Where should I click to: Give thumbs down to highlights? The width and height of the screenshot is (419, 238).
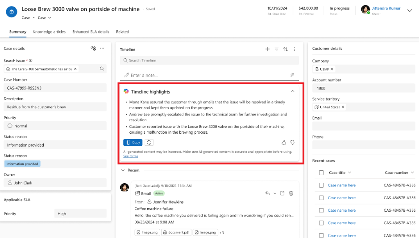tap(292, 143)
